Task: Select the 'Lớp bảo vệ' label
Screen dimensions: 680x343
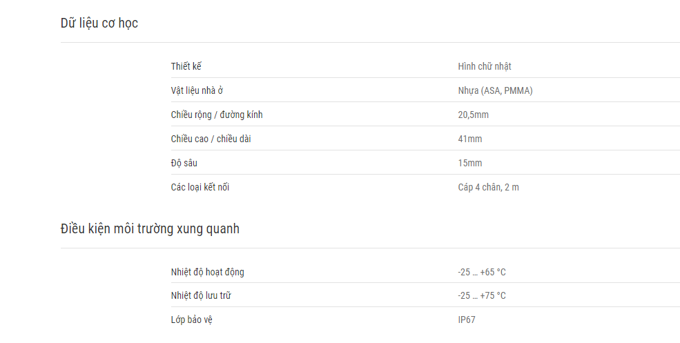Action: [x=192, y=320]
